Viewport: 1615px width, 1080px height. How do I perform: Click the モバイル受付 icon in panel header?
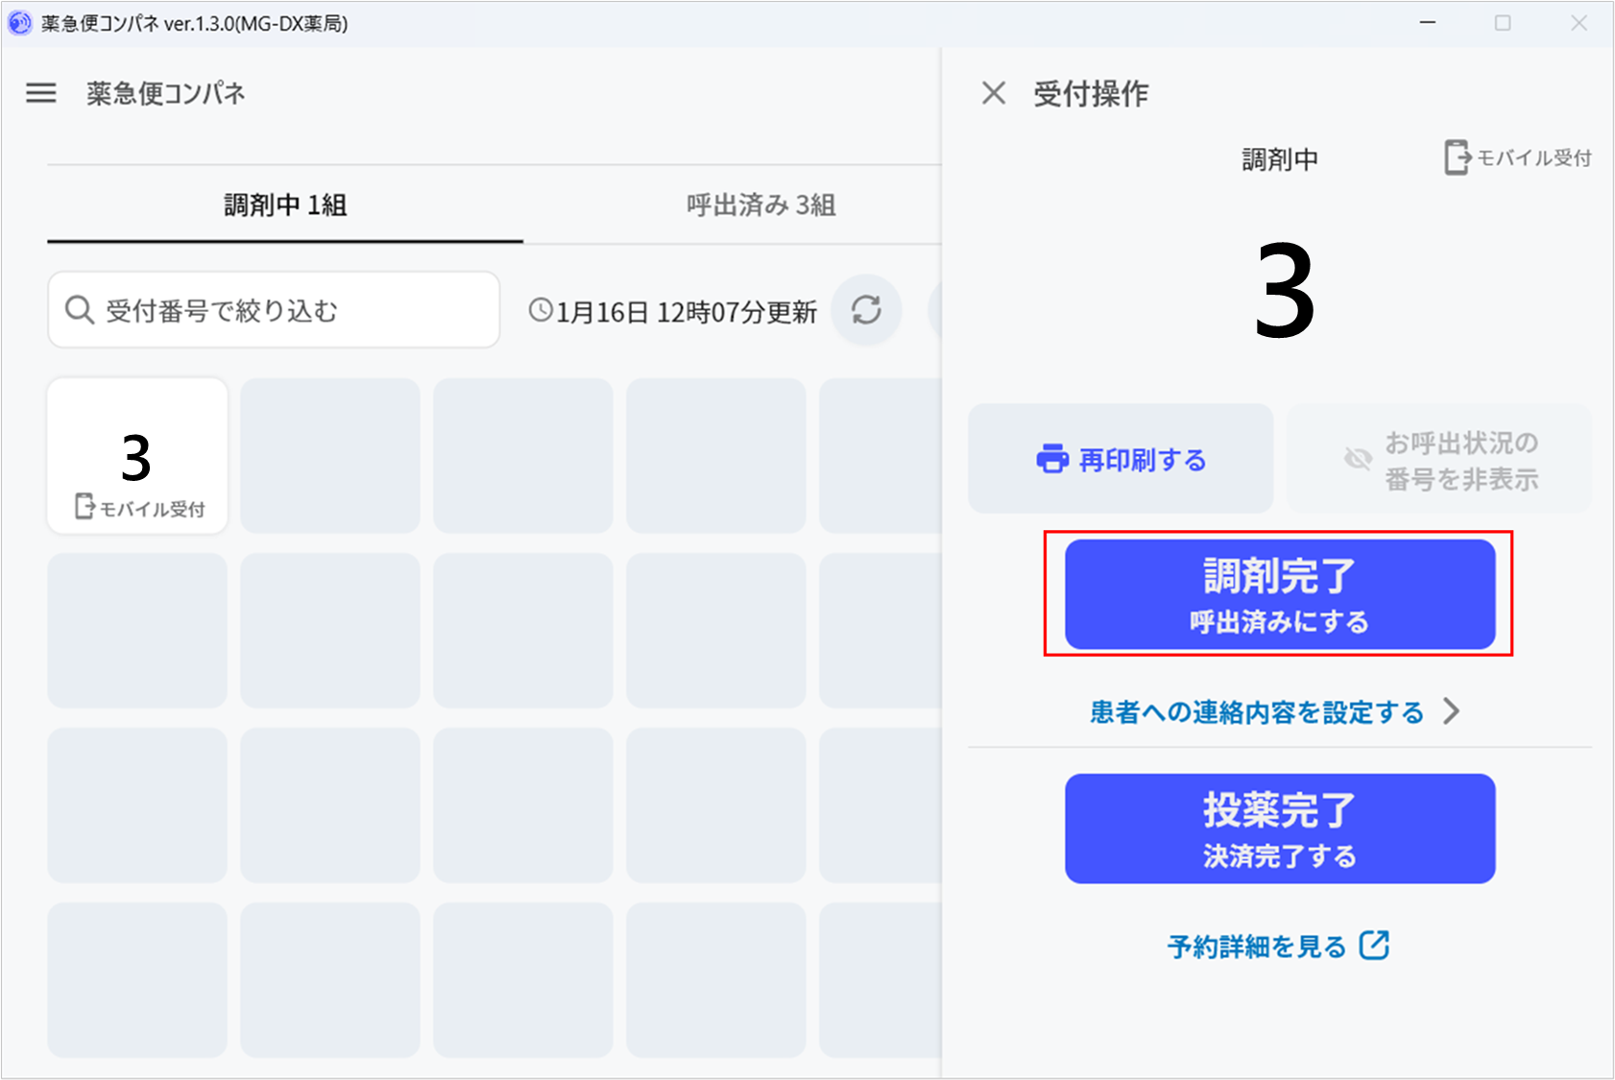[x=1457, y=157]
